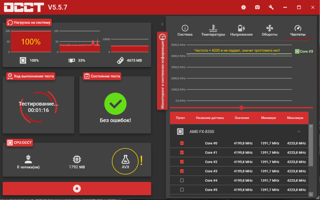Screen dimensions: 320x200
Task: Click the Core #4 sensor name
Action: (x=211, y=180)
